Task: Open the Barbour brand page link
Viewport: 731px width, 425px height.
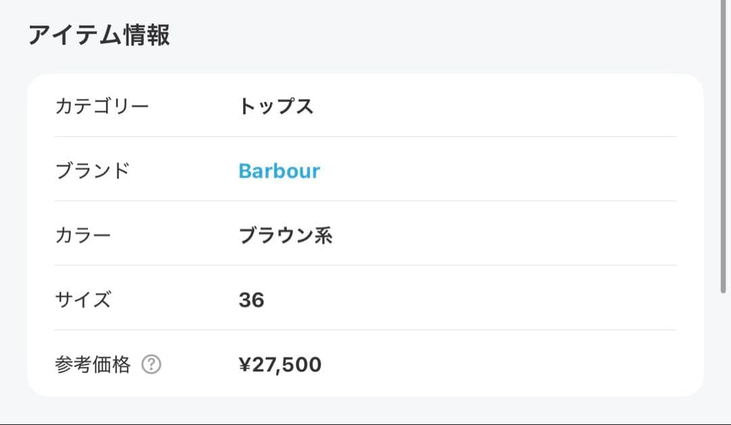Action: coord(280,171)
